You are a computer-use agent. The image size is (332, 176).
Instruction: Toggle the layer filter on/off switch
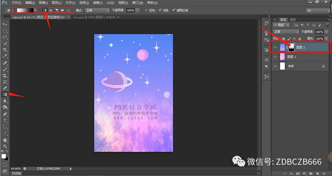click(x=328, y=25)
